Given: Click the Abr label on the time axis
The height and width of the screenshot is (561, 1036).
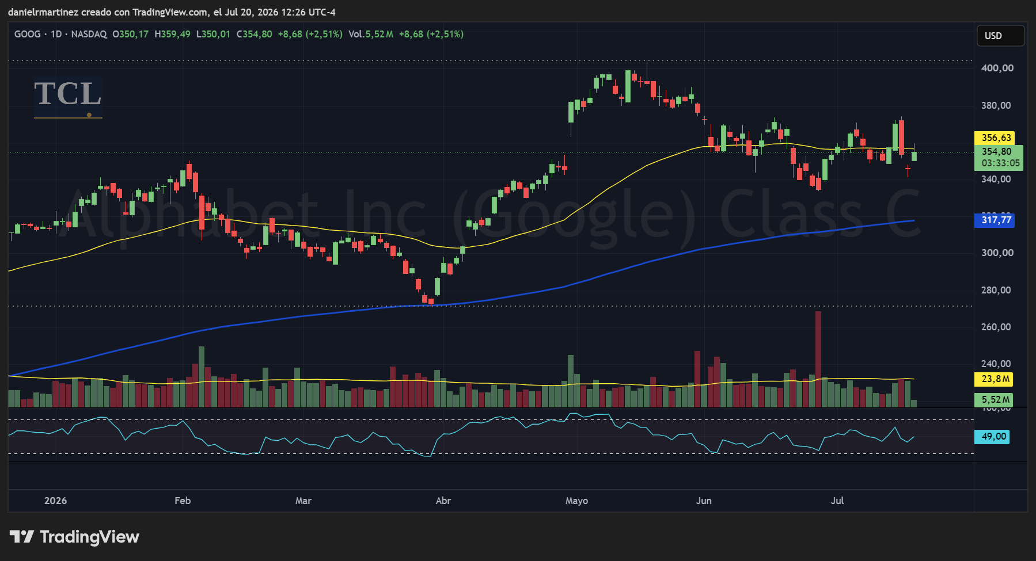Looking at the screenshot, I should [443, 501].
